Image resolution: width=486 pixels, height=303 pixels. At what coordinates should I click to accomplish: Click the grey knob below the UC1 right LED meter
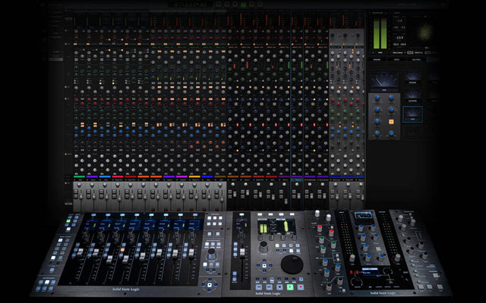pyautogui.click(x=398, y=258)
